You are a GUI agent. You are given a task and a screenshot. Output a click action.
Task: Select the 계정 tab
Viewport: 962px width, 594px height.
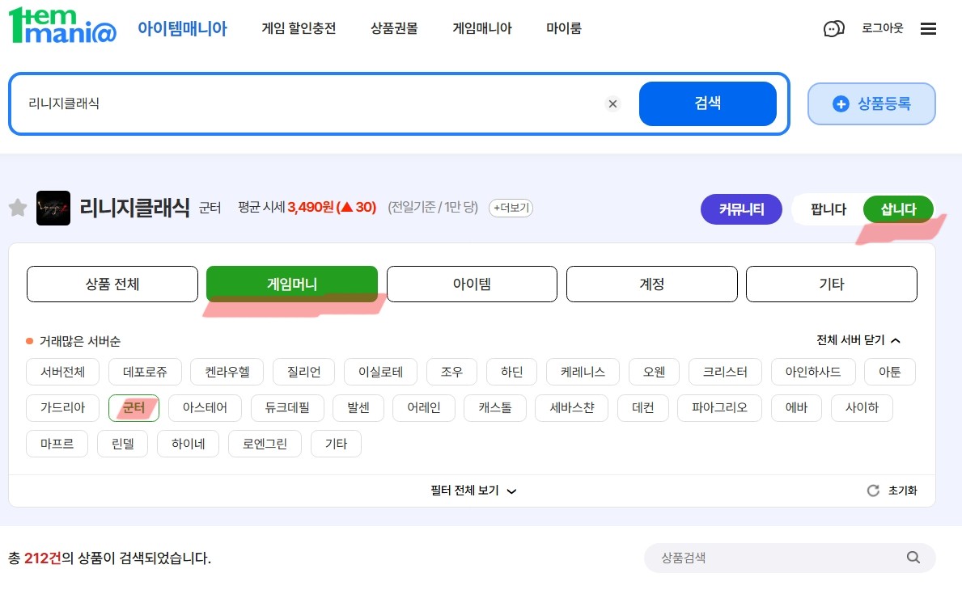(x=651, y=284)
